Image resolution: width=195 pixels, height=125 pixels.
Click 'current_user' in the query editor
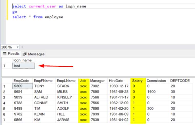pos(42,6)
